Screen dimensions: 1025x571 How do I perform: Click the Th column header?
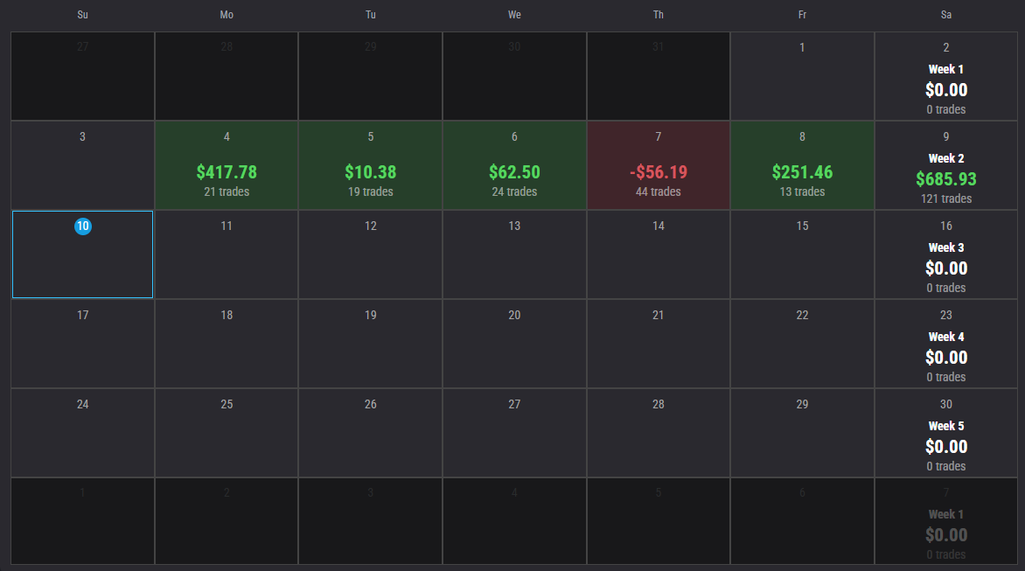tap(658, 15)
